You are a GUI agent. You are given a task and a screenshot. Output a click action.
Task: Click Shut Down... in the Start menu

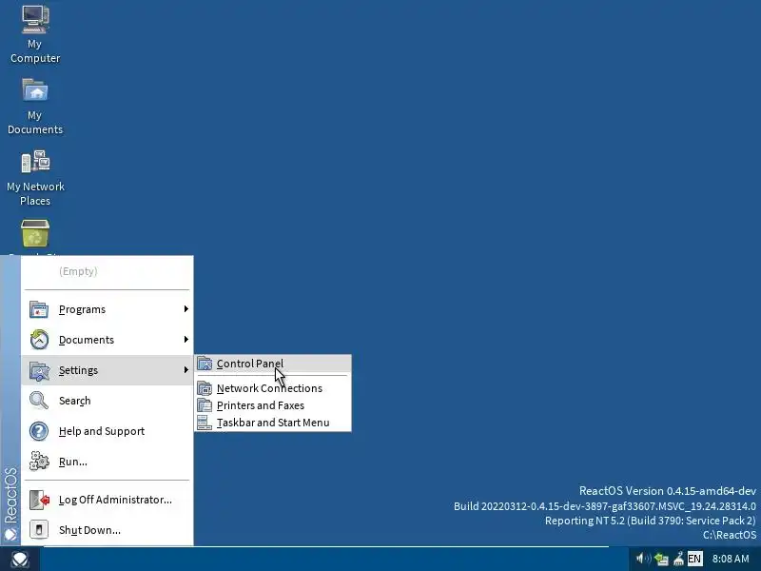tap(107, 530)
